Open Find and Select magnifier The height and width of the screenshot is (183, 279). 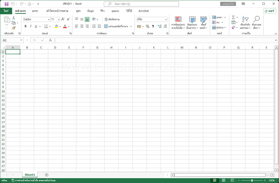coord(257,23)
